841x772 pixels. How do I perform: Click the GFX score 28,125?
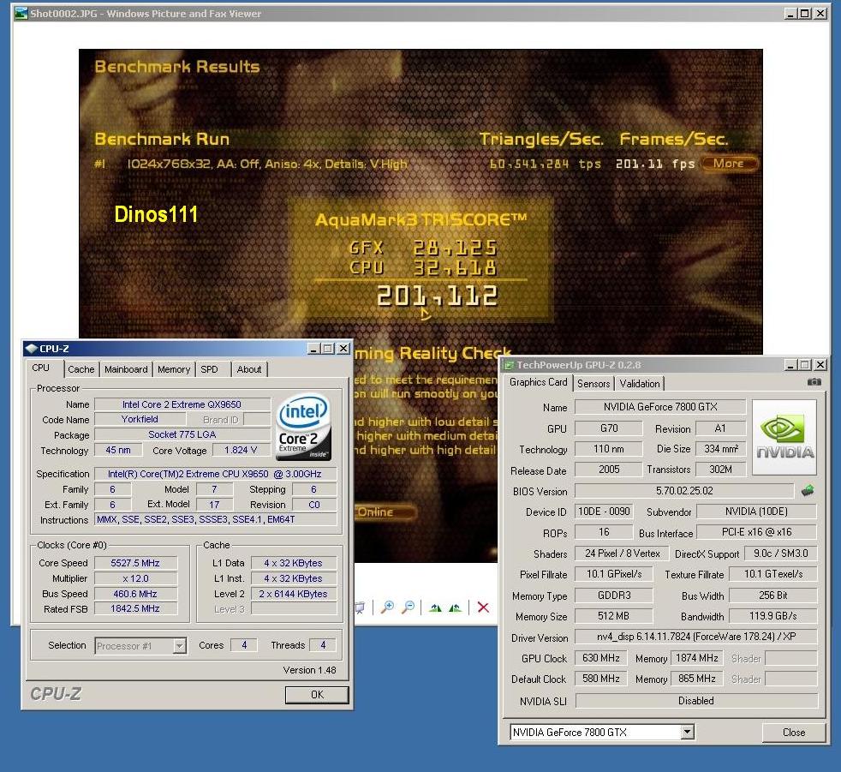[455, 248]
